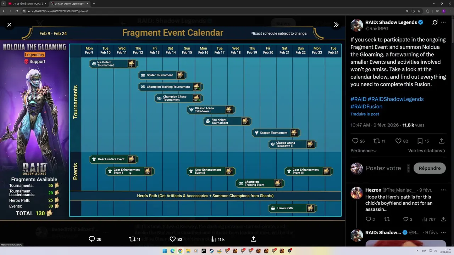Viewport: 454px width, 255px height.
Task: Open browser extensions puzzle icon
Action: click(428, 11)
